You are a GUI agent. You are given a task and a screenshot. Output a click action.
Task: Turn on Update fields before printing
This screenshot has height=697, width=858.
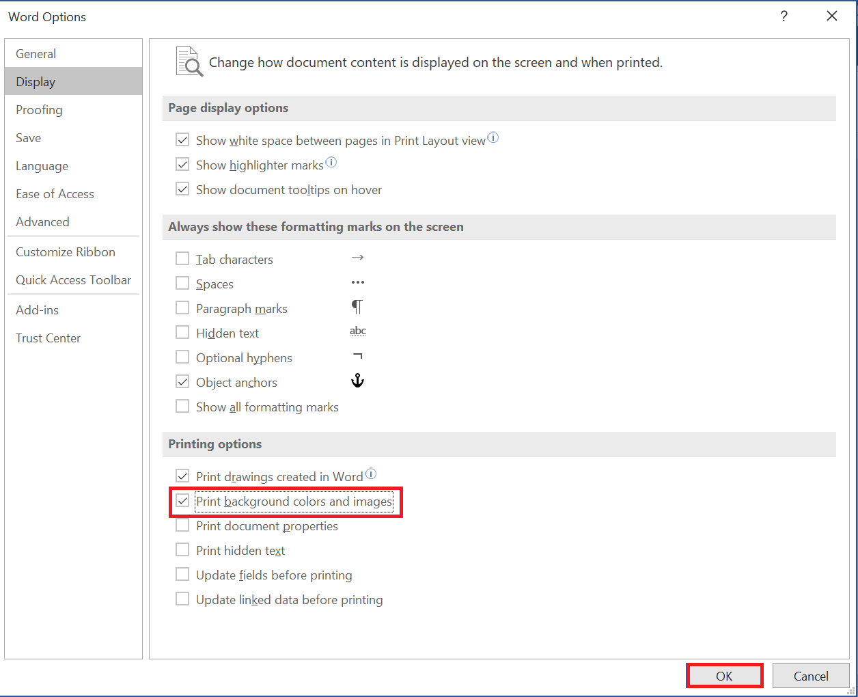(182, 575)
